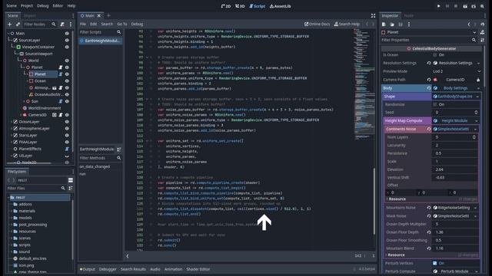Click the camera preview icon on Camera3D row
Image resolution: width=492 pixels, height=276 pixels.
pyautogui.click(x=55, y=115)
